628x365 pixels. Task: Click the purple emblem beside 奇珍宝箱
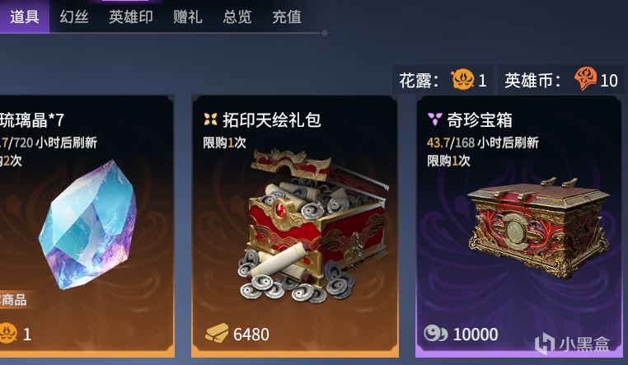(x=435, y=119)
